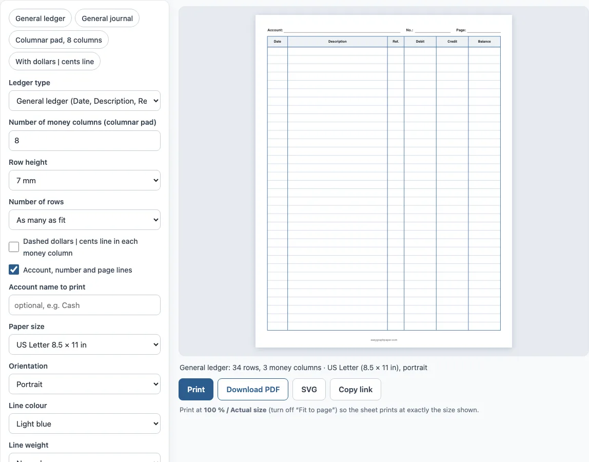Click the 'Orientation' label
The width and height of the screenshot is (589, 462).
[28, 366]
